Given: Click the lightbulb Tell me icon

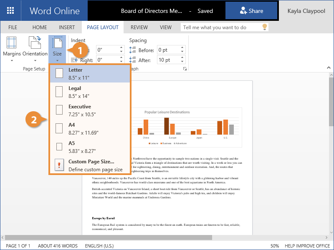Looking at the screenshot, I should coord(264,27).
